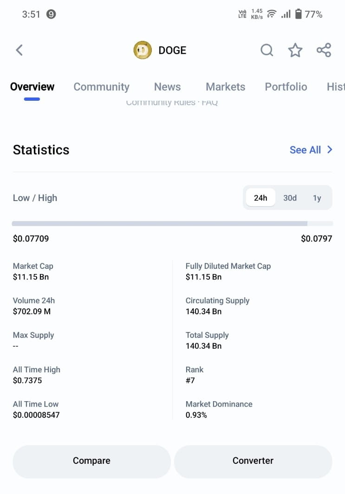Expand statistics via See All chevron

330,149
